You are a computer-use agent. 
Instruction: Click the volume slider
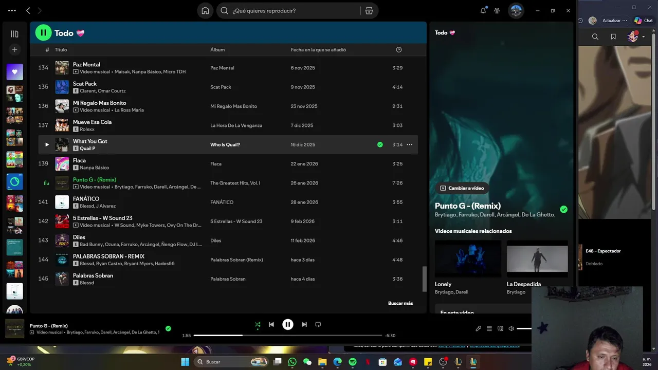click(524, 328)
